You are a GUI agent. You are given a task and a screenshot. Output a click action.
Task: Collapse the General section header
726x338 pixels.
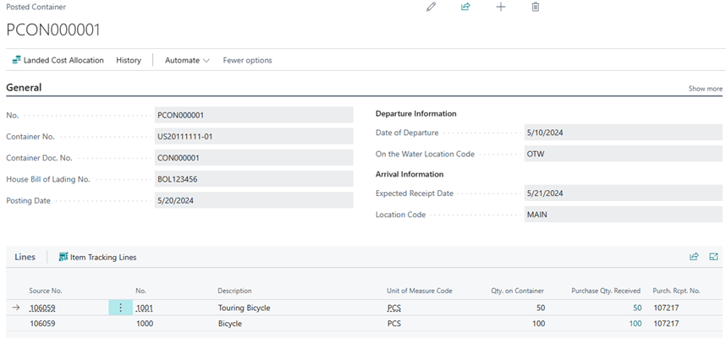pos(25,87)
